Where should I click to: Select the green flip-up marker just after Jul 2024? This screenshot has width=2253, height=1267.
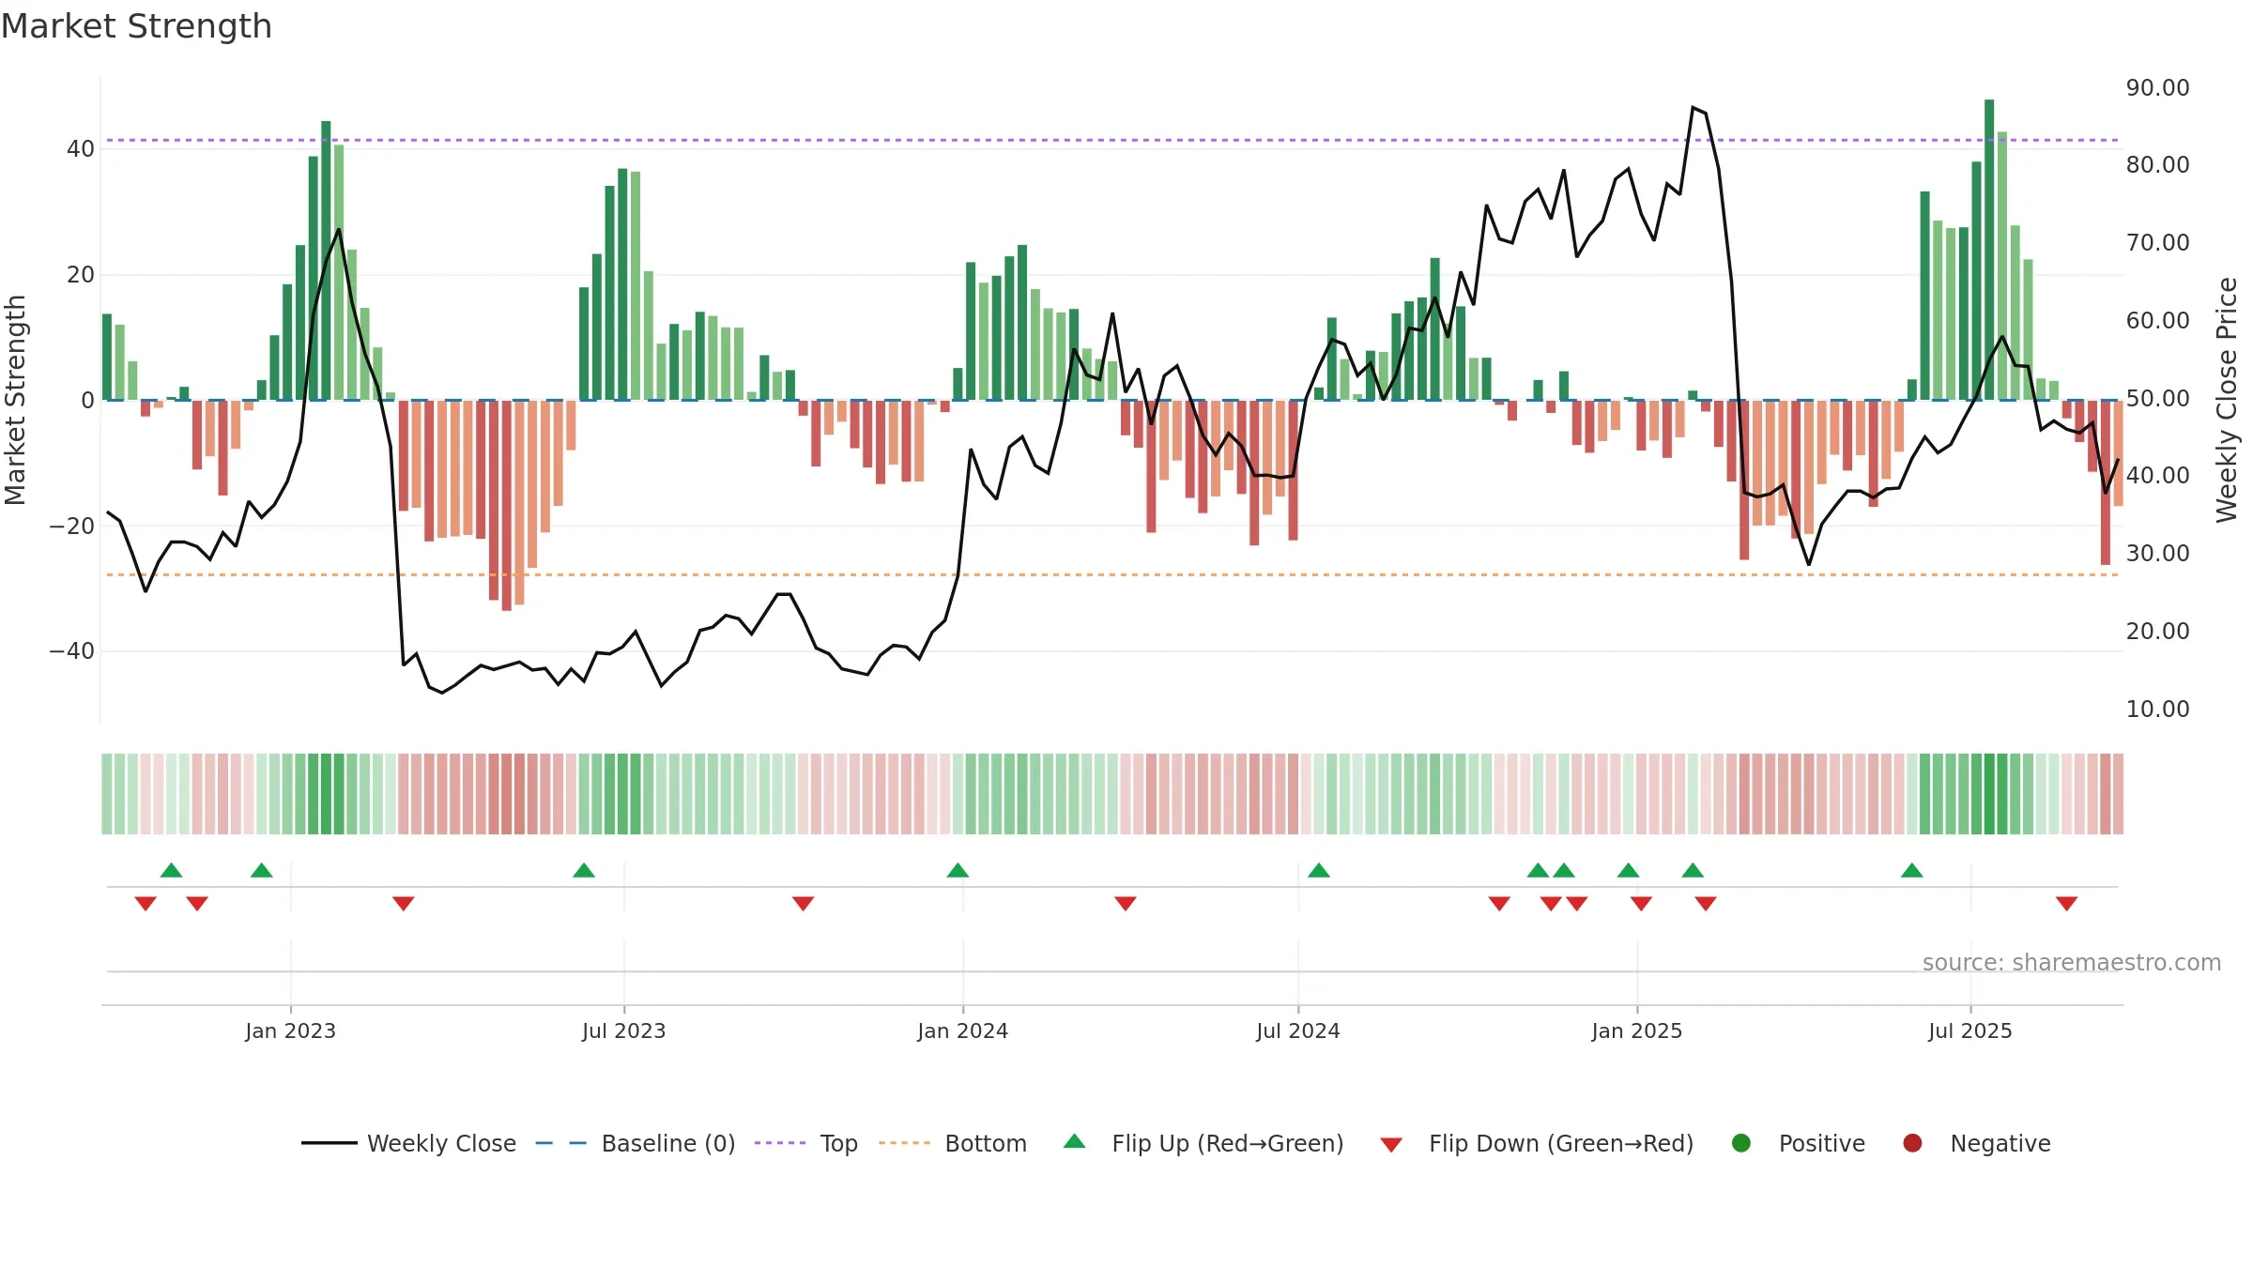pos(1319,870)
